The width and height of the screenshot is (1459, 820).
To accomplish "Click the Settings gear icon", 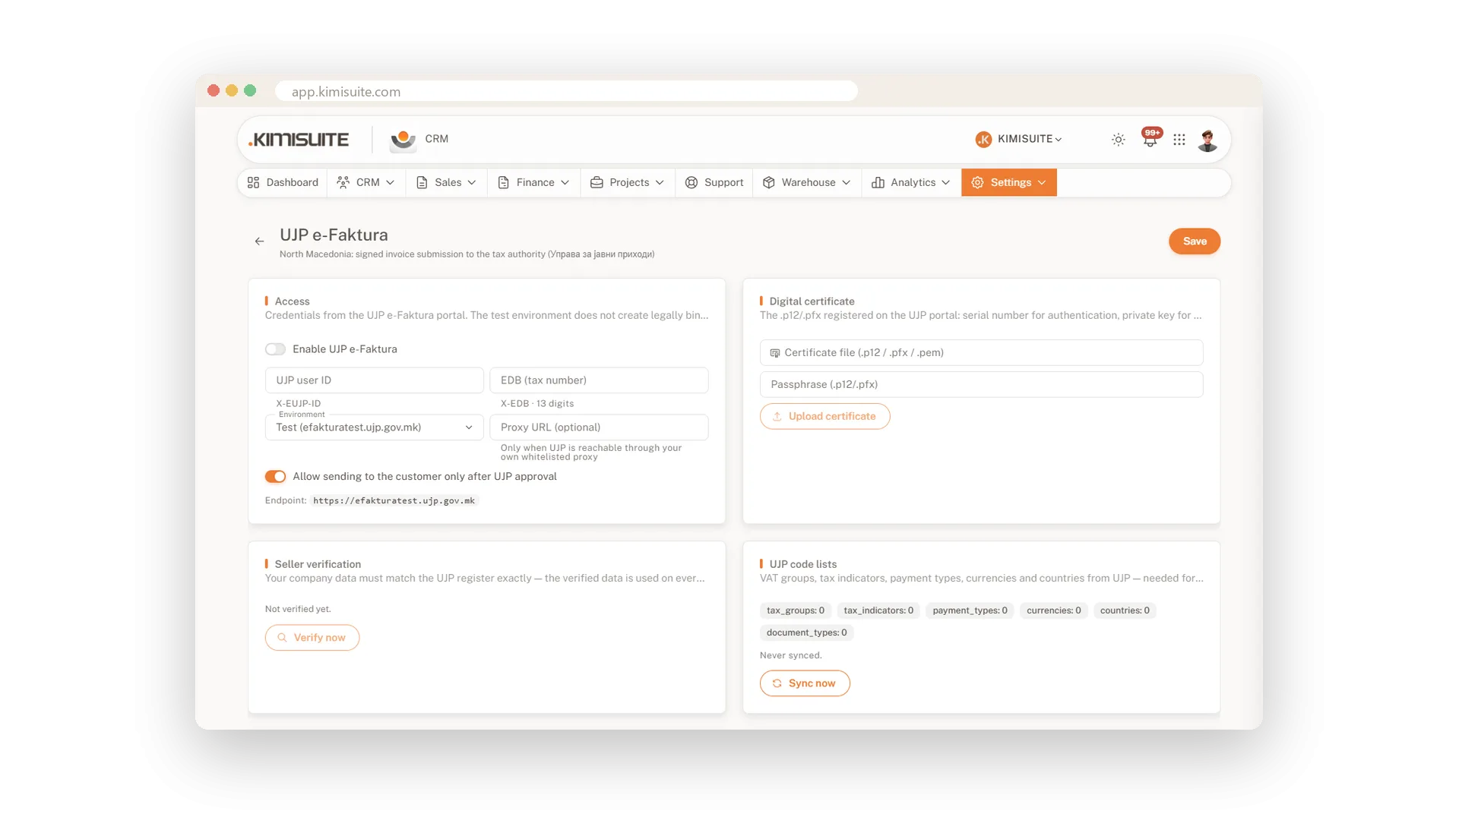I will point(978,183).
